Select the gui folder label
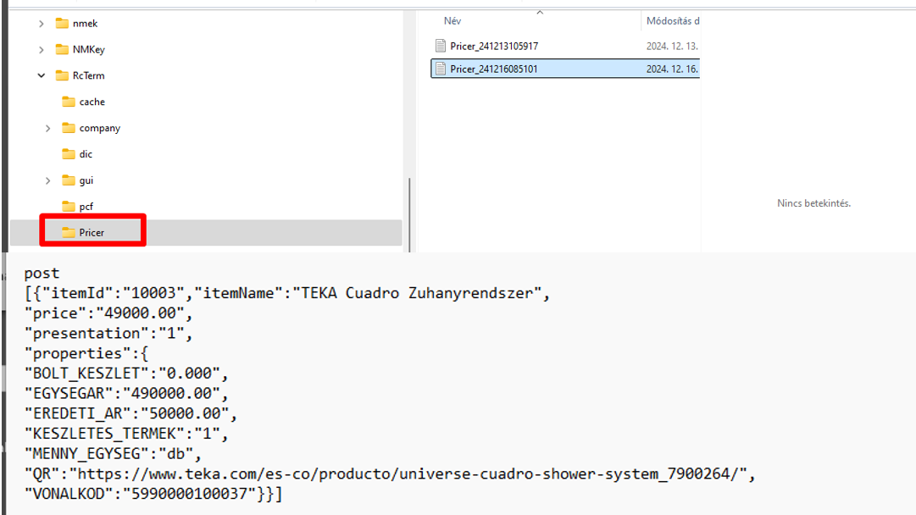The height and width of the screenshot is (515, 916). (x=86, y=181)
